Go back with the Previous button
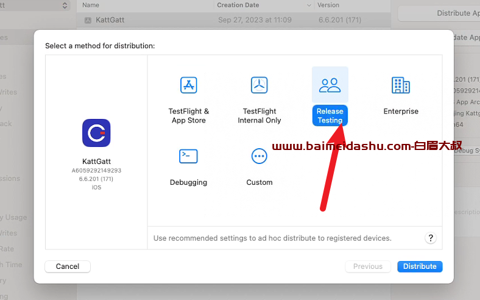 [368, 266]
